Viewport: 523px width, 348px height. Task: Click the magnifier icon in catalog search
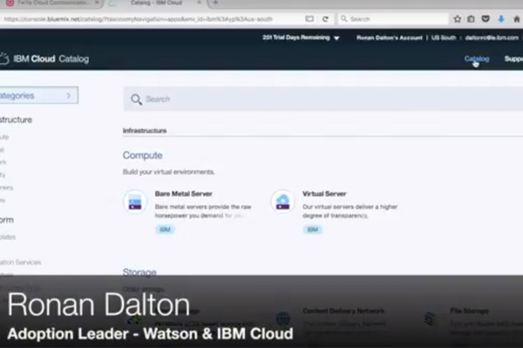coord(136,99)
